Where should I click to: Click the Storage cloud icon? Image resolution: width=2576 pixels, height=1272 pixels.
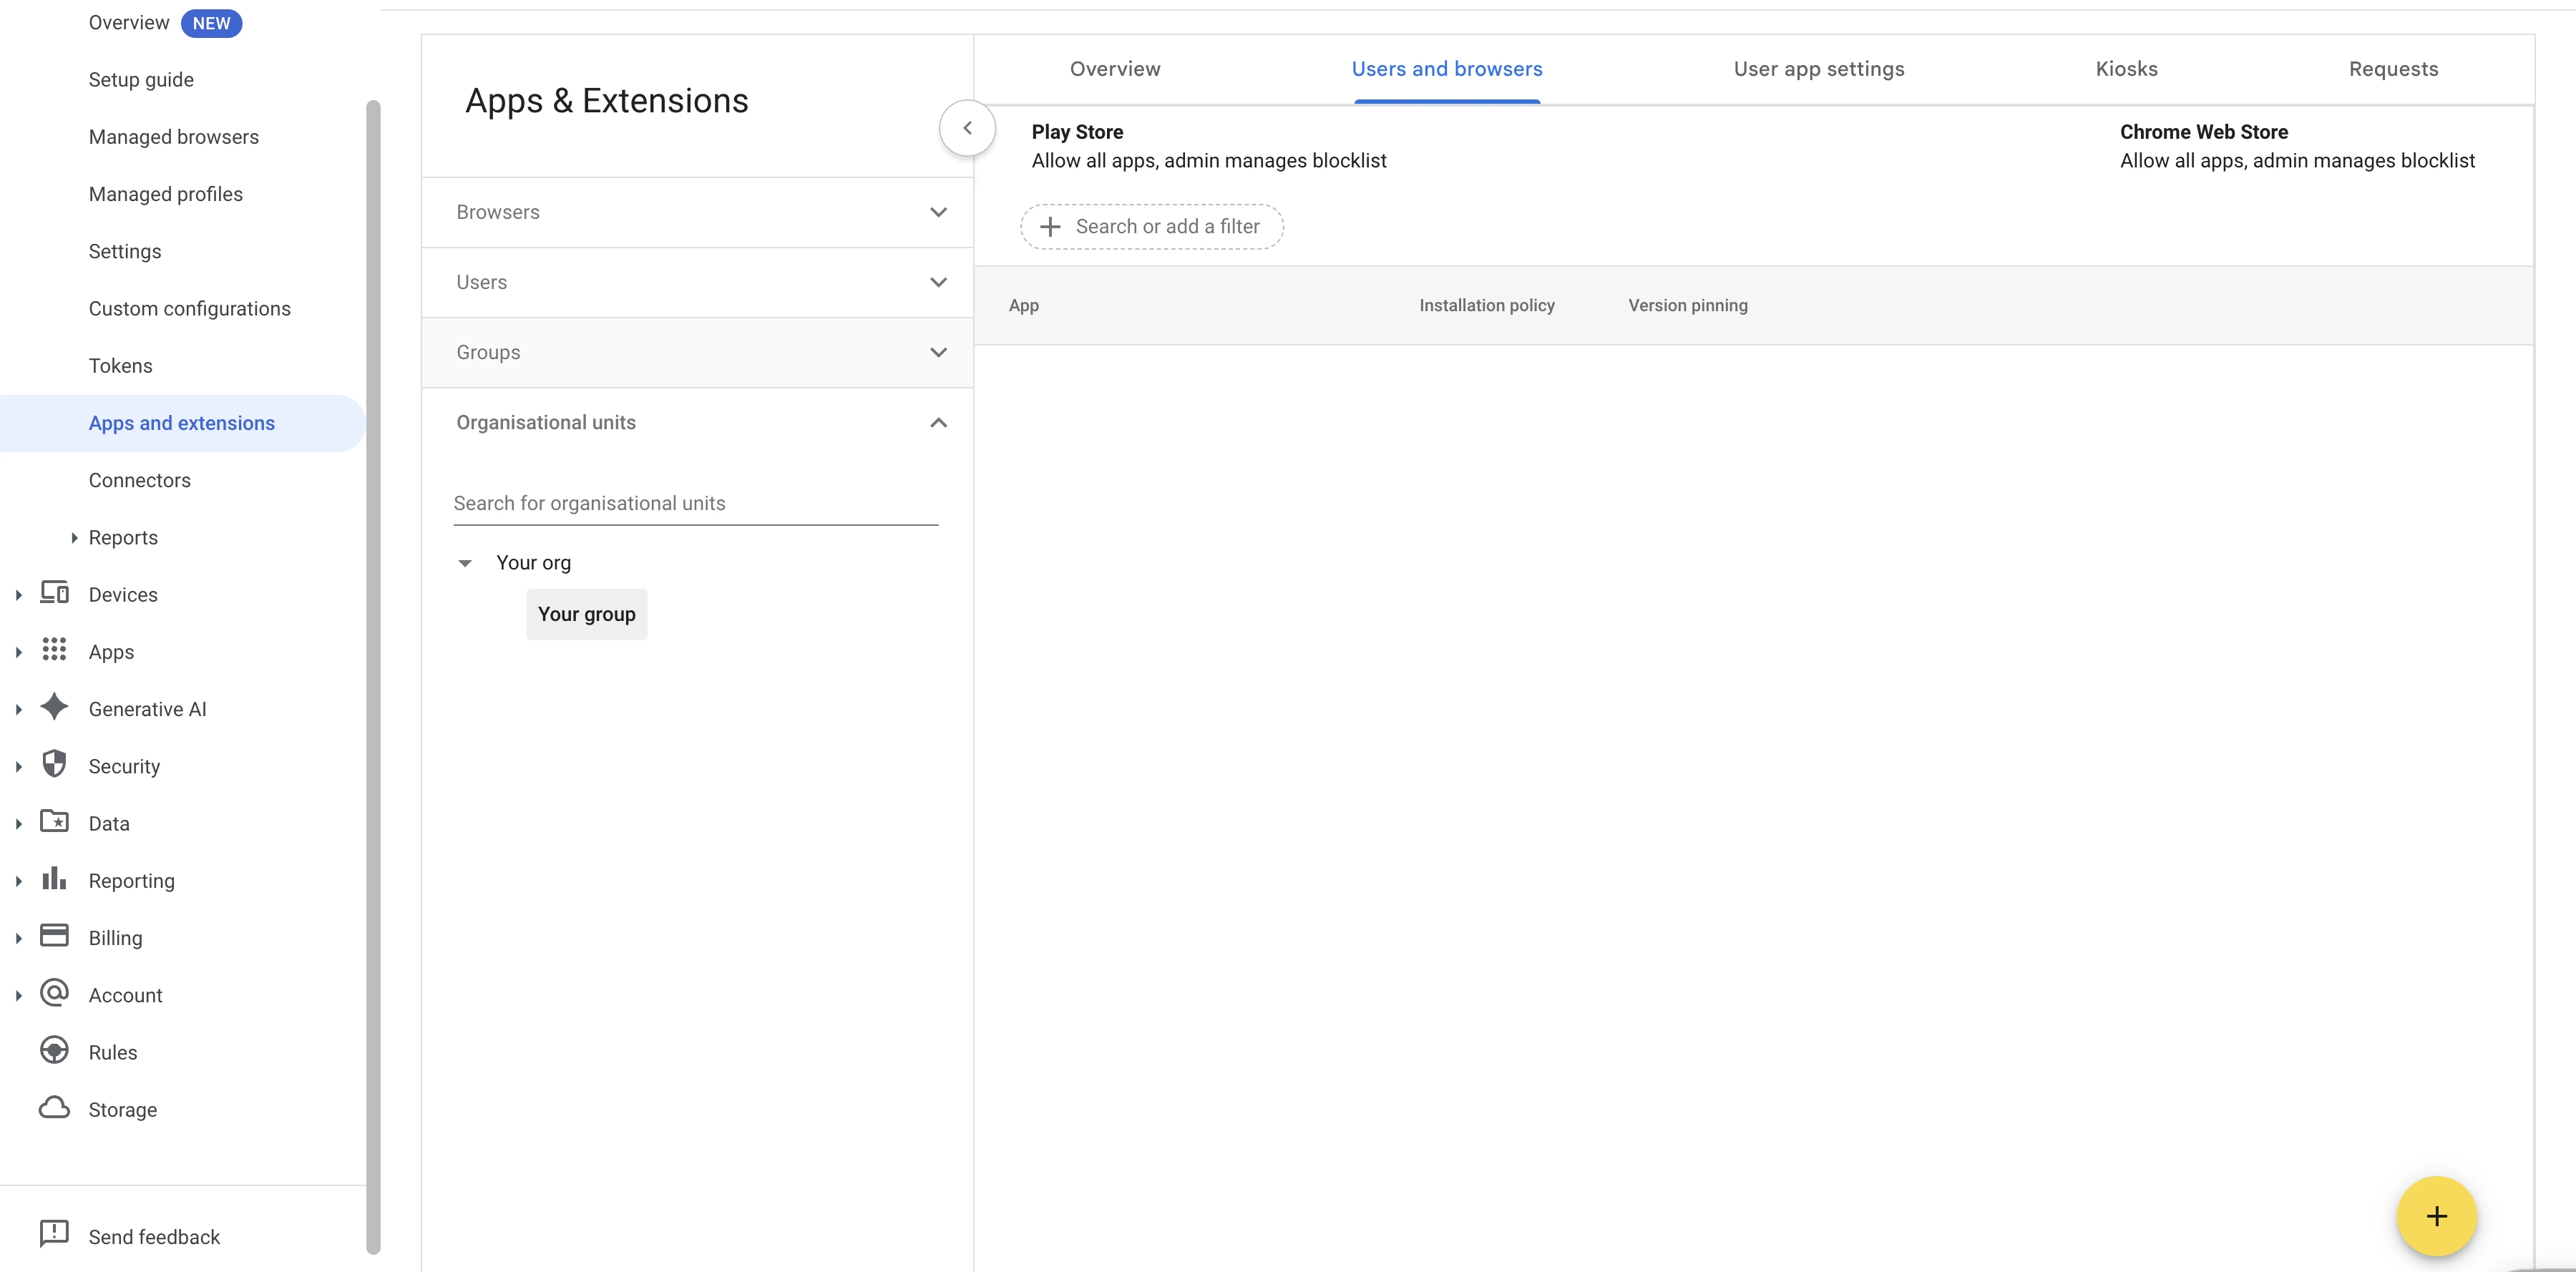click(54, 1108)
